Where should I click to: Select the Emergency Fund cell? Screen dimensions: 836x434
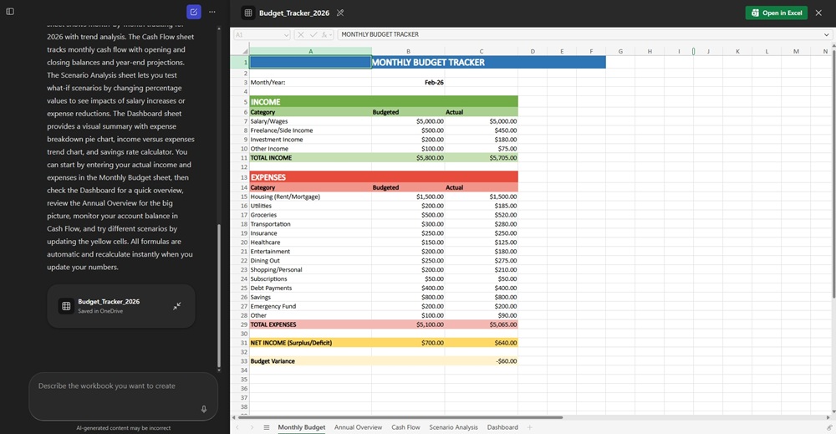pos(311,306)
